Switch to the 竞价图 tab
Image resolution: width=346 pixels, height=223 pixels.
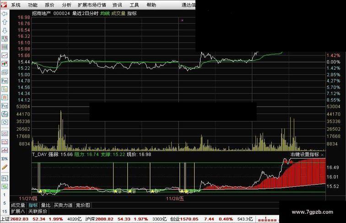[x=83, y=205]
